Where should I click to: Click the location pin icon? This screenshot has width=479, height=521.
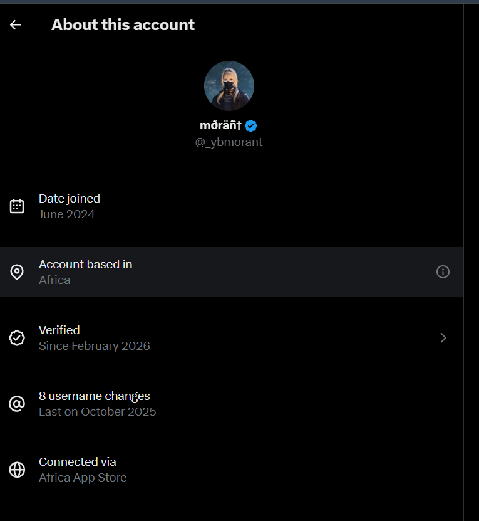17,272
